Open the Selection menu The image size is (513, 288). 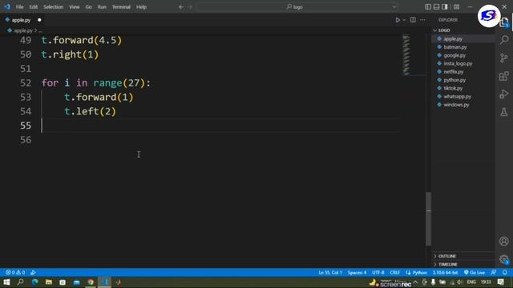click(x=54, y=7)
